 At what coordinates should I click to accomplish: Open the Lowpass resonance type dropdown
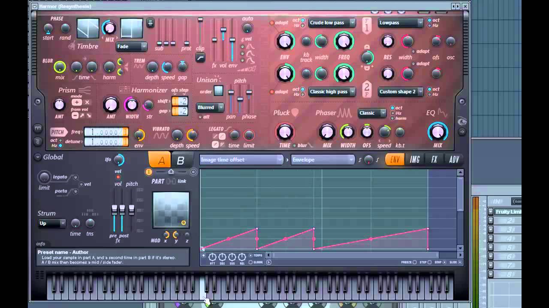point(401,23)
